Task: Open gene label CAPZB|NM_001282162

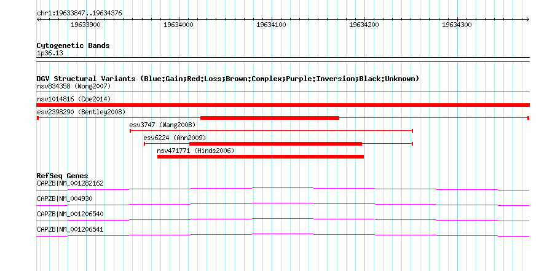Action: 70,183
